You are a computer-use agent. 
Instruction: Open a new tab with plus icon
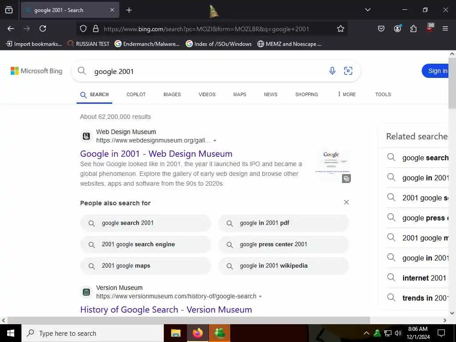pos(129,10)
